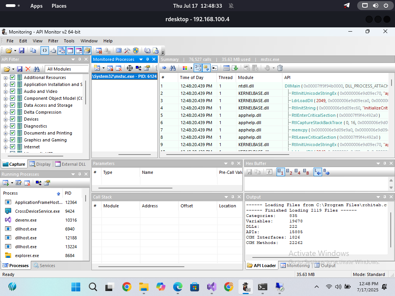
Task: Open Visual Studio from the taskbar
Action: [x=211, y=287]
